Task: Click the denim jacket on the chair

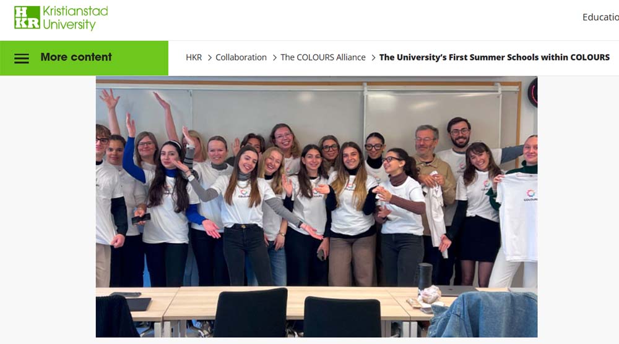Action: pos(483,314)
